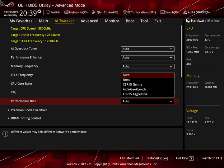The image size is (224, 168).
Task: Click the MyFavorite(F3) list icon
Action: tap(66, 12)
